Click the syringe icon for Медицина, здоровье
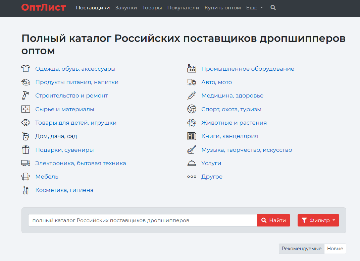The image size is (360, 261). point(192,95)
